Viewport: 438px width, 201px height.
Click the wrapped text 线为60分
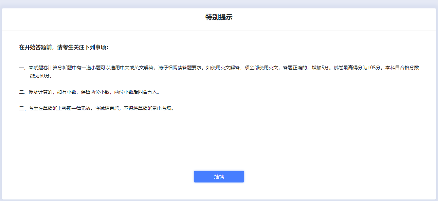click(41, 76)
